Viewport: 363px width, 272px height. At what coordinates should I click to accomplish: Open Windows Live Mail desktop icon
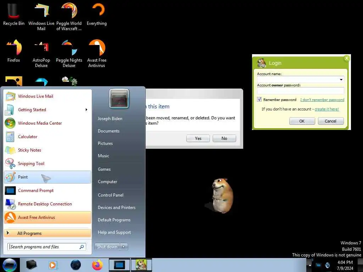coord(41,17)
